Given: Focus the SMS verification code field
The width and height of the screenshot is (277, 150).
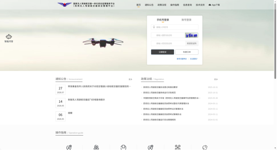Looking at the screenshot, I should [168, 44].
